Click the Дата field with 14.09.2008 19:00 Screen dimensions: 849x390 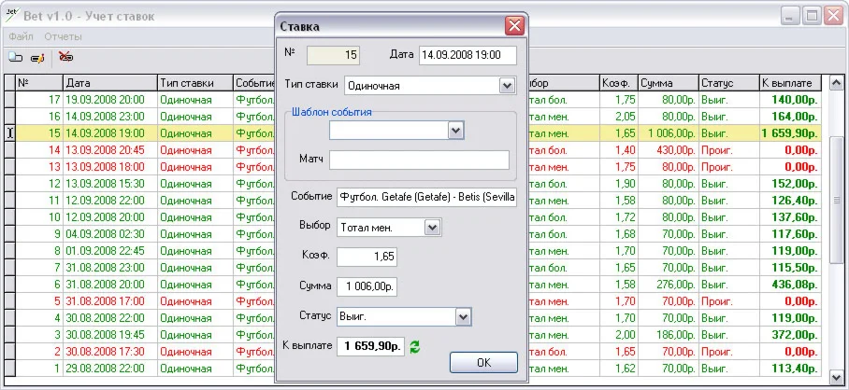click(x=467, y=56)
